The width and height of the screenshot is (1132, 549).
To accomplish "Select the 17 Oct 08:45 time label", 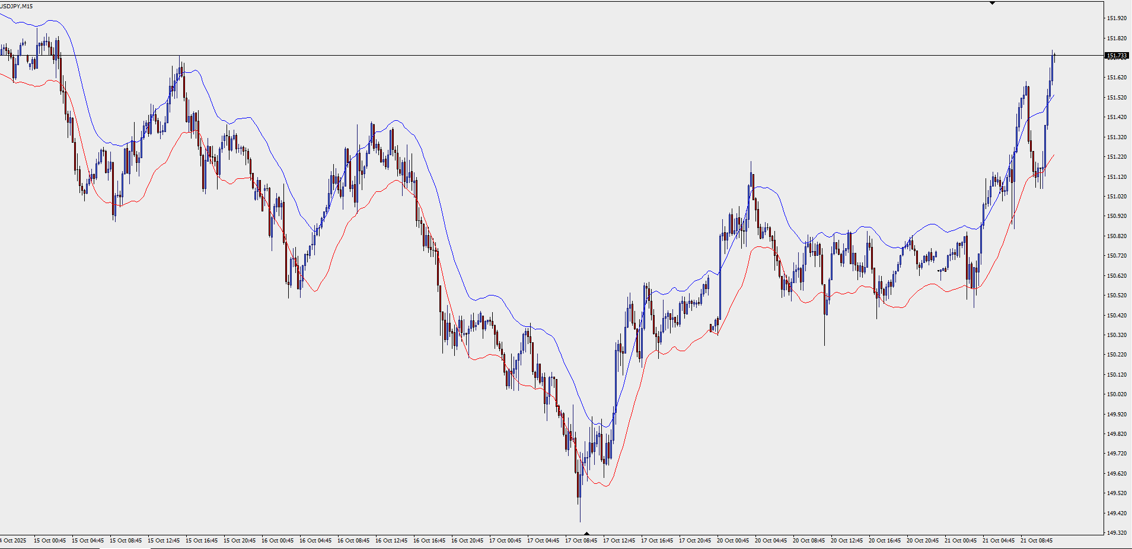I will [x=581, y=541].
